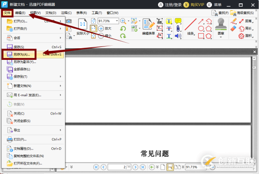Expand the 保存到(T) submenu
The height and width of the screenshot is (174, 259).
34,77
